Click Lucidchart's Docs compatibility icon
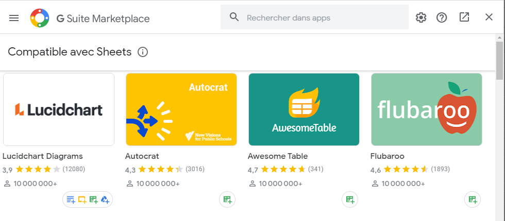Screen dimensions: 505x221 (x=71, y=199)
